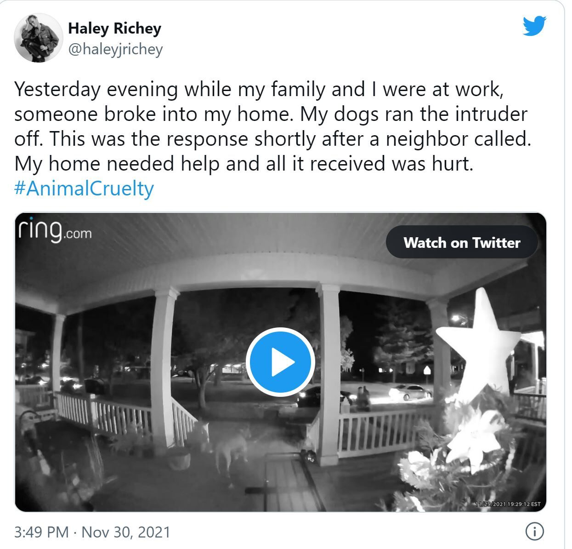Screen dimensions: 572x549
Task: Play the embedded Ring video
Action: click(x=280, y=362)
